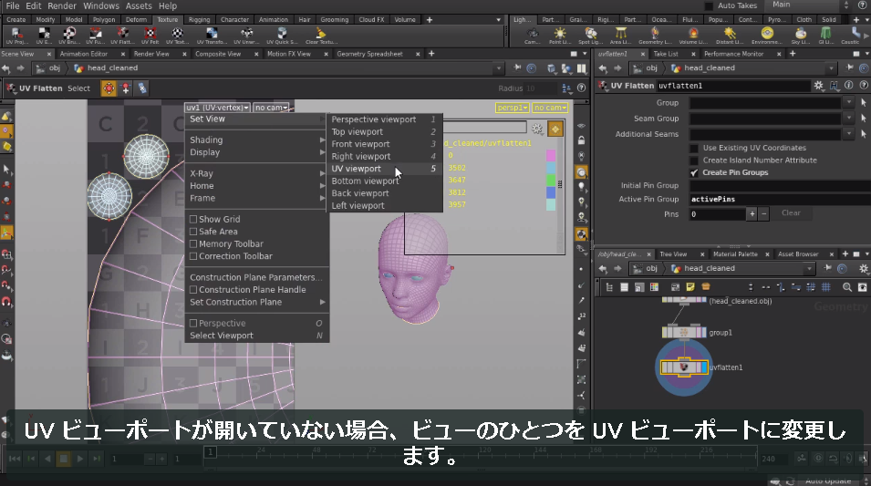Switch to the Geometry Spreadsheet tab
Screen dimensions: 871x486
369,54
